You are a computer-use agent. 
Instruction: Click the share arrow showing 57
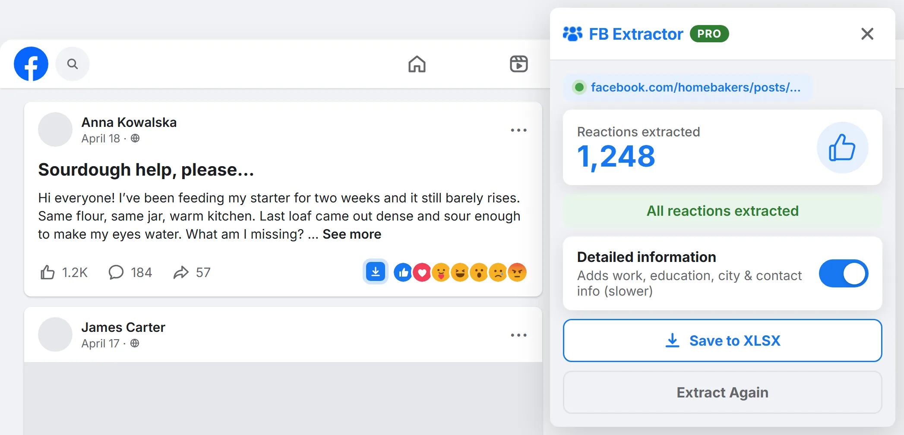(181, 272)
